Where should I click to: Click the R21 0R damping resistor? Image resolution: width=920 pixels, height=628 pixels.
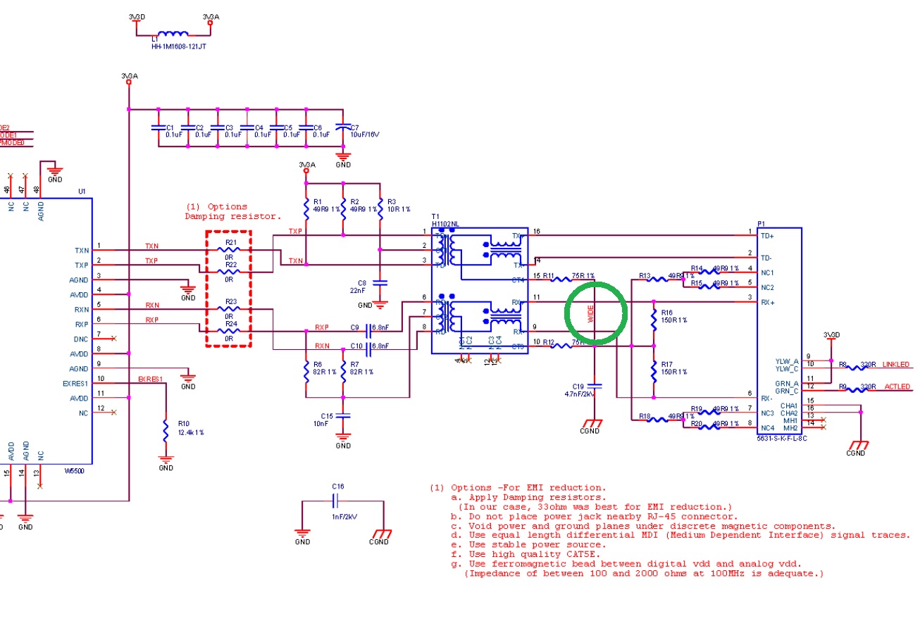click(x=228, y=250)
